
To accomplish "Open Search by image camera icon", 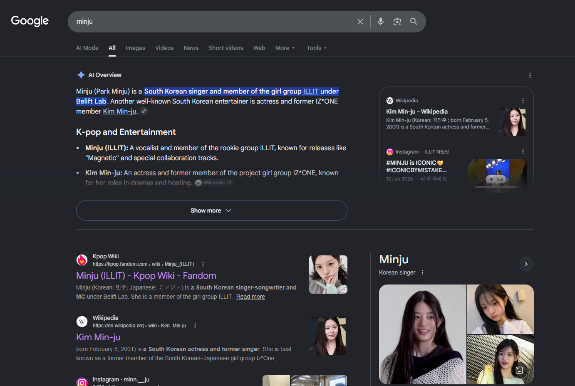I will [397, 22].
